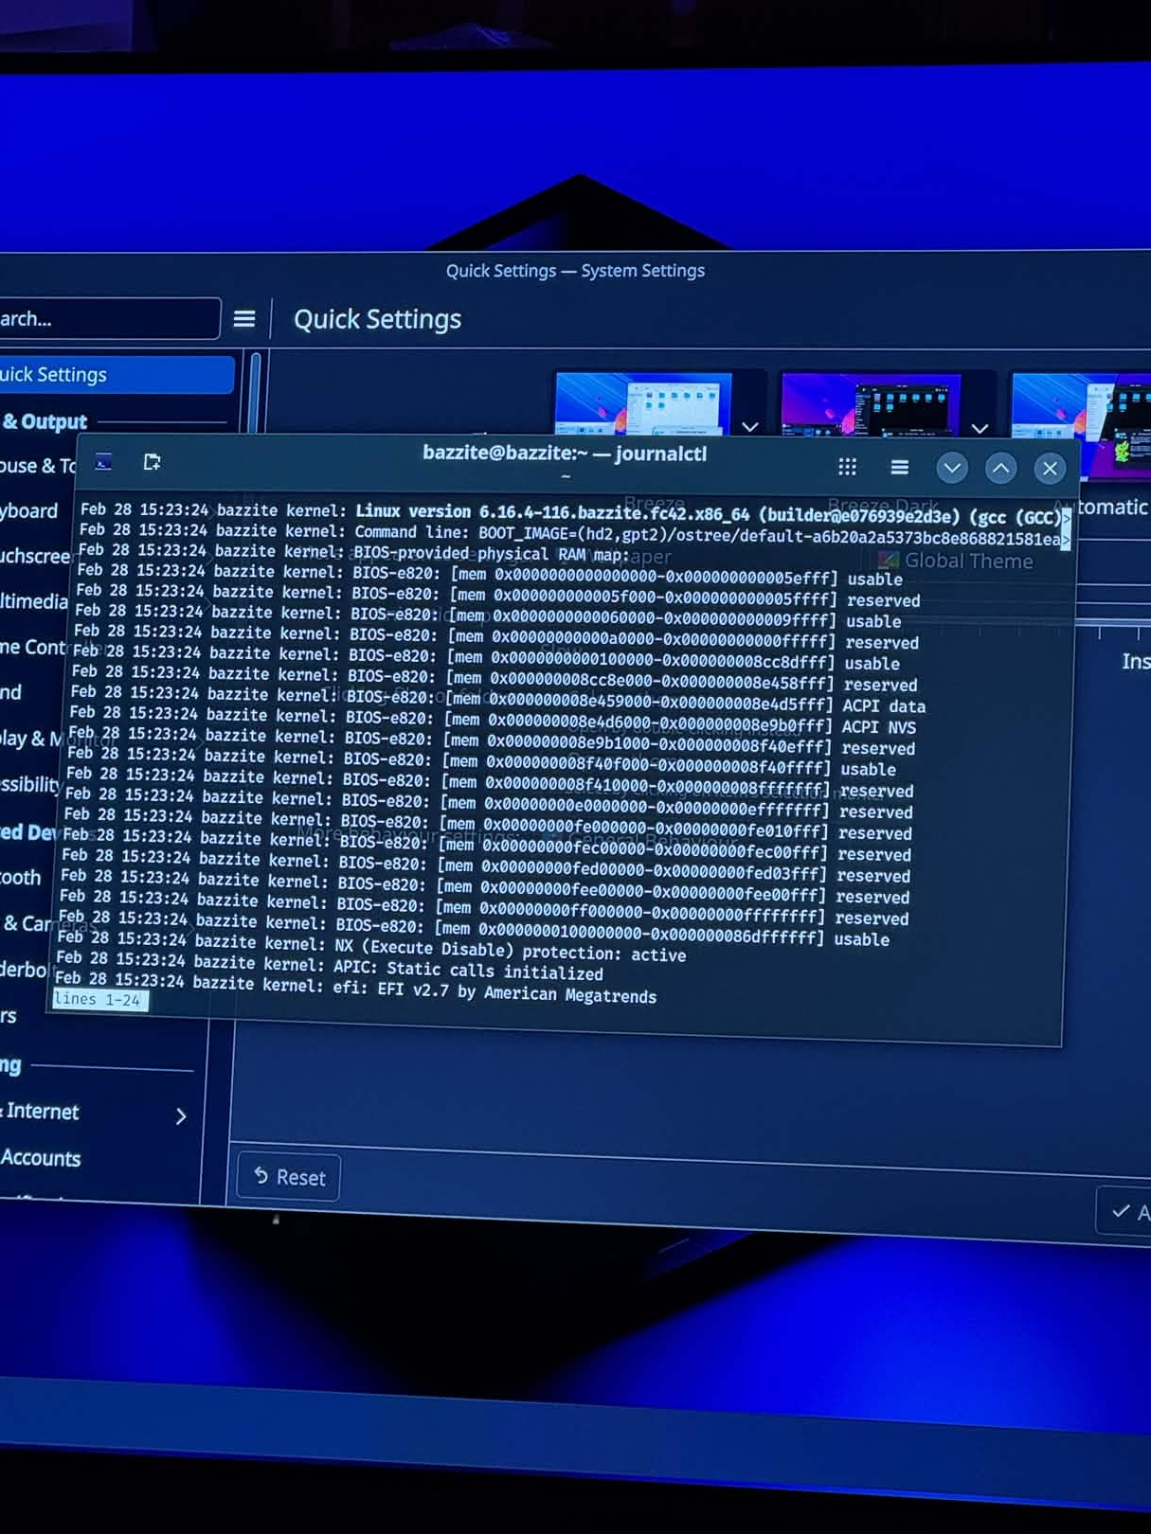Minimize the journalctl terminal window
The image size is (1151, 1534).
[952, 468]
